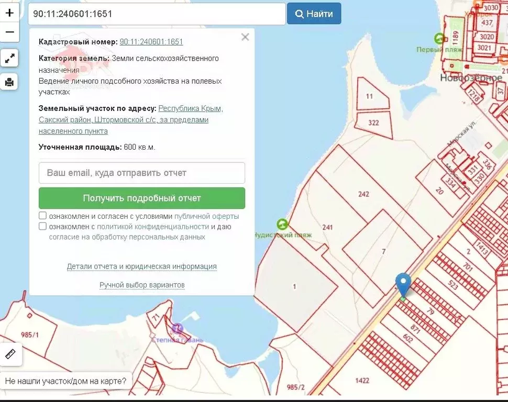The image size is (508, 402).
Task: Click the Новоозёрное town label
Action: point(471,78)
